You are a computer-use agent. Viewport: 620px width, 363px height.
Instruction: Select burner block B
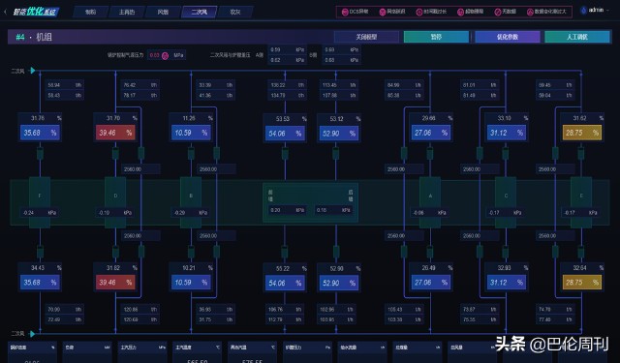[x=191, y=202]
